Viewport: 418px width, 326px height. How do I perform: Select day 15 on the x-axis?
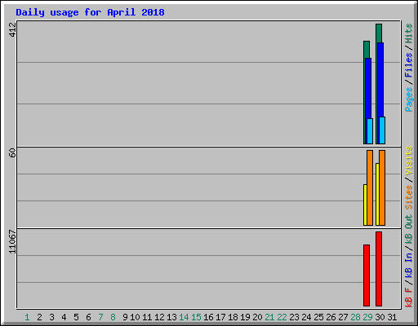pyautogui.click(x=196, y=317)
